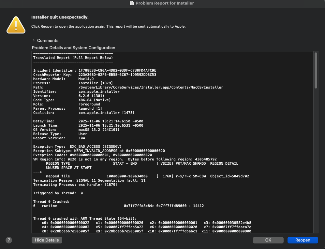Click the Exception Subtype KERN_INVALID_ADDRESS line
The width and height of the screenshot is (325, 249).
[99, 151]
